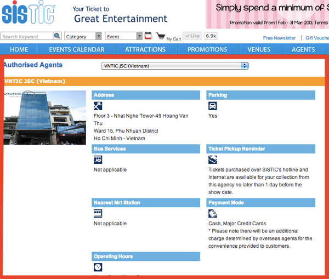Click the VNTIC building photo thumbnail

pos(45,117)
